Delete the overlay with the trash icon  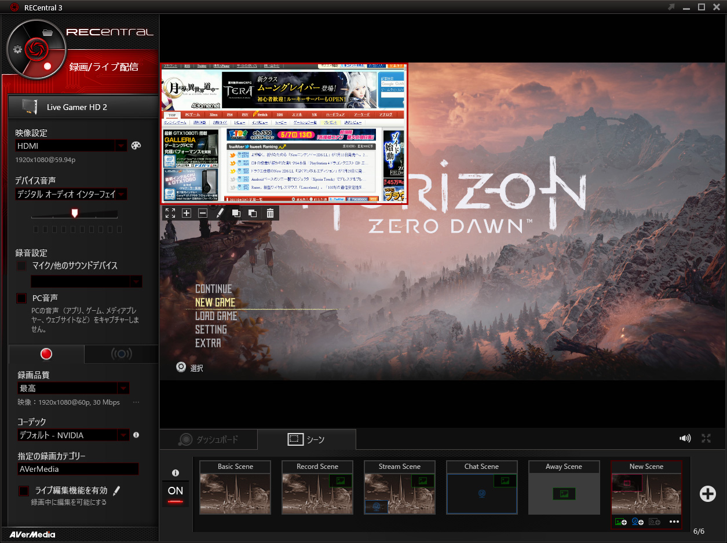coord(270,213)
